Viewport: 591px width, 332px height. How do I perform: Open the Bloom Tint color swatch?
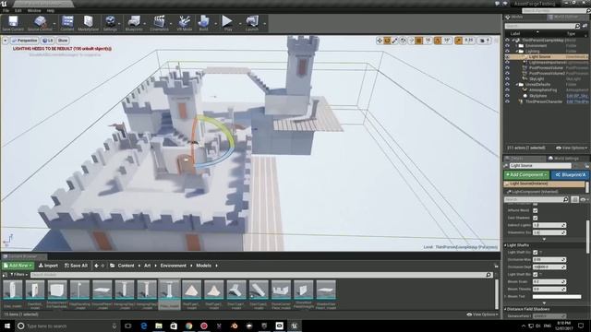point(557,297)
